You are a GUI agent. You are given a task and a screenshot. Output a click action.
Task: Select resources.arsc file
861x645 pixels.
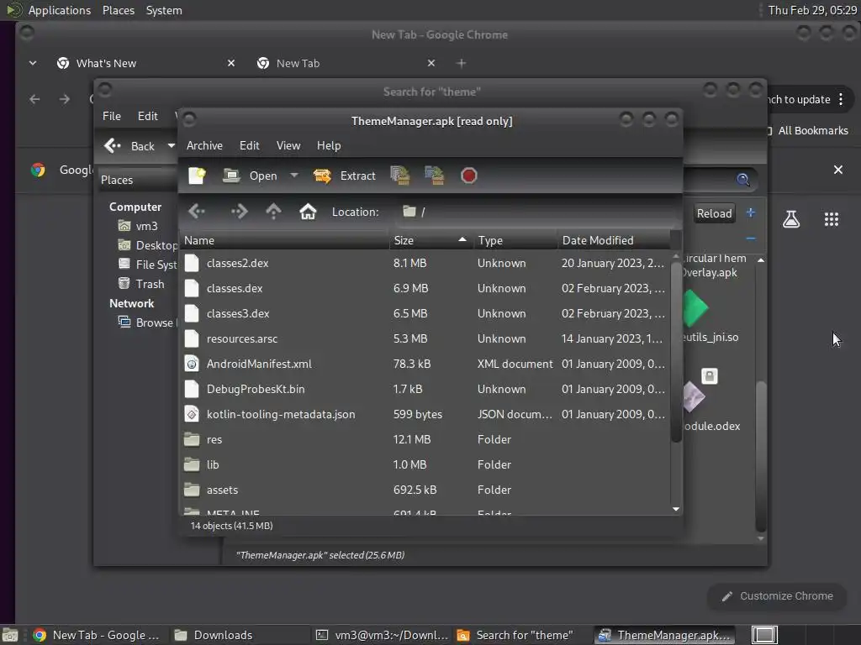425,339
